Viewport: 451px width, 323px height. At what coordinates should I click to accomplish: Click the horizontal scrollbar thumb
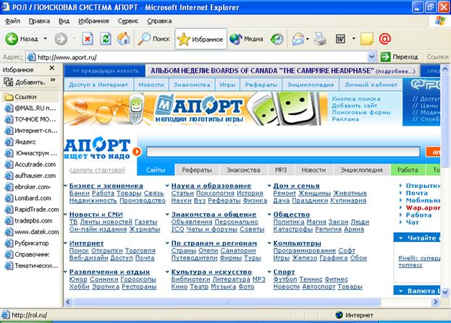click(x=227, y=302)
